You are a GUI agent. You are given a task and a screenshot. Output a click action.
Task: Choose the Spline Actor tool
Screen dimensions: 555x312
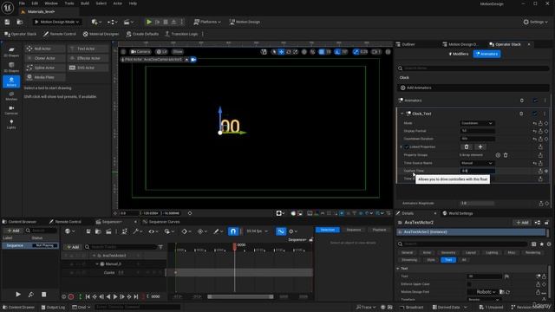(x=45, y=68)
